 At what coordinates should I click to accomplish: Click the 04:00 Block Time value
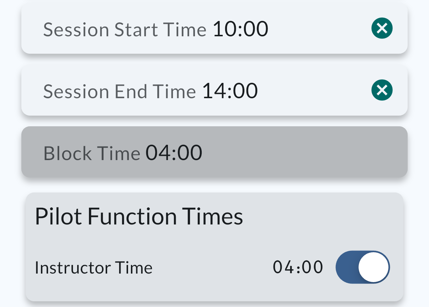(174, 153)
